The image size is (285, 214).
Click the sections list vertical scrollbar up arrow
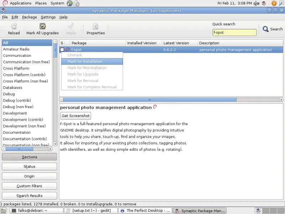(55, 41)
